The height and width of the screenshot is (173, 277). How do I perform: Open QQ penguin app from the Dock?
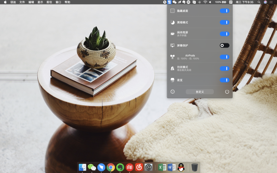181,167
